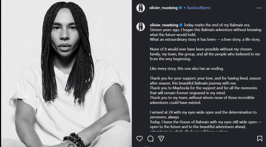Image resolution: width=266 pixels, height=147 pixels.
Task: Follow the account via the Ακολουθήστε button
Action: 198,8
